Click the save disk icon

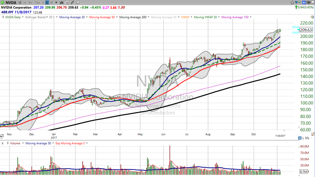point(313,3)
